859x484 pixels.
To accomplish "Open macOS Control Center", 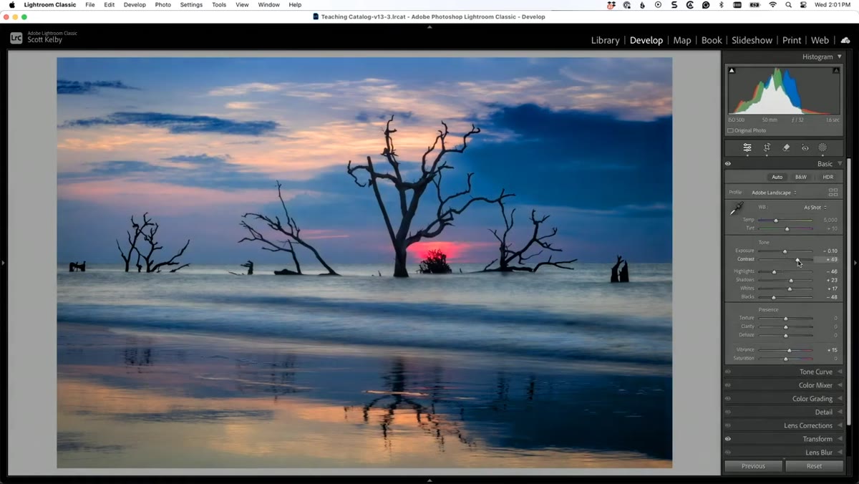I will point(804,5).
